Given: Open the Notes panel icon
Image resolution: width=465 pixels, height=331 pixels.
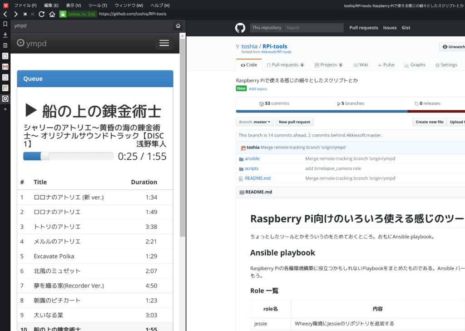Looking at the screenshot, I should pos(5,45).
